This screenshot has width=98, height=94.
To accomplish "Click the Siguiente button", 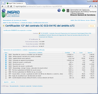I will 6,82.
